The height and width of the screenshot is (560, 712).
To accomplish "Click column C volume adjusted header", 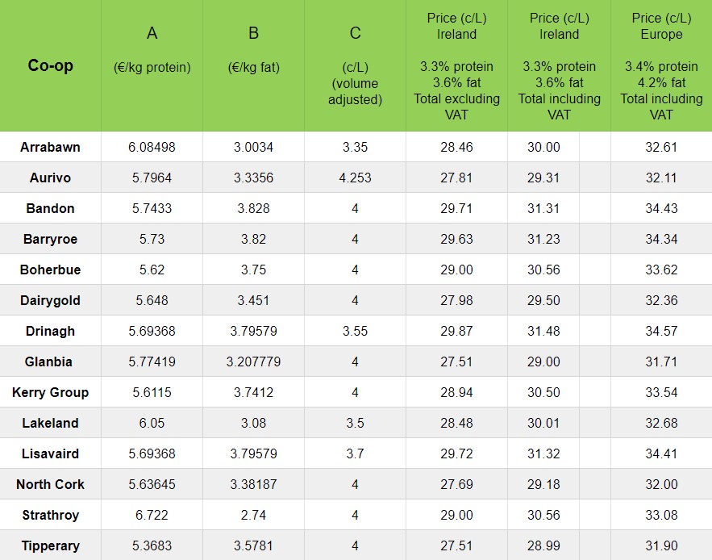I will (x=355, y=66).
